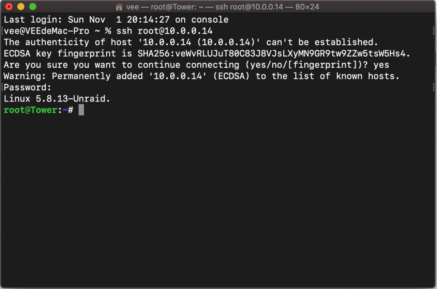
Task: Click the 'Password:' line
Action: click(x=27, y=87)
